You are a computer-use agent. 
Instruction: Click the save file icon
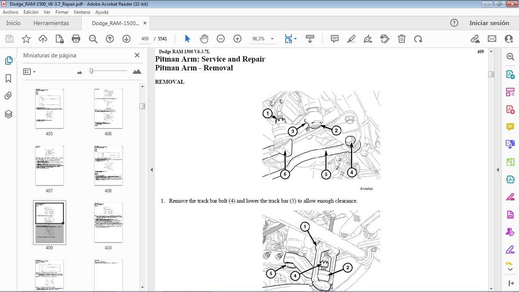point(9,39)
